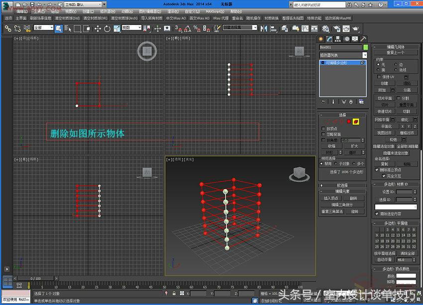This screenshot has height=305, width=423.
Task: Expand the 软选择 (Soft Selection) rollout
Action: [343, 185]
